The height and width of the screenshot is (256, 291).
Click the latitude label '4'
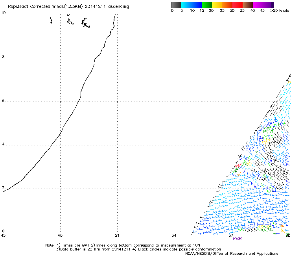pos(3,144)
